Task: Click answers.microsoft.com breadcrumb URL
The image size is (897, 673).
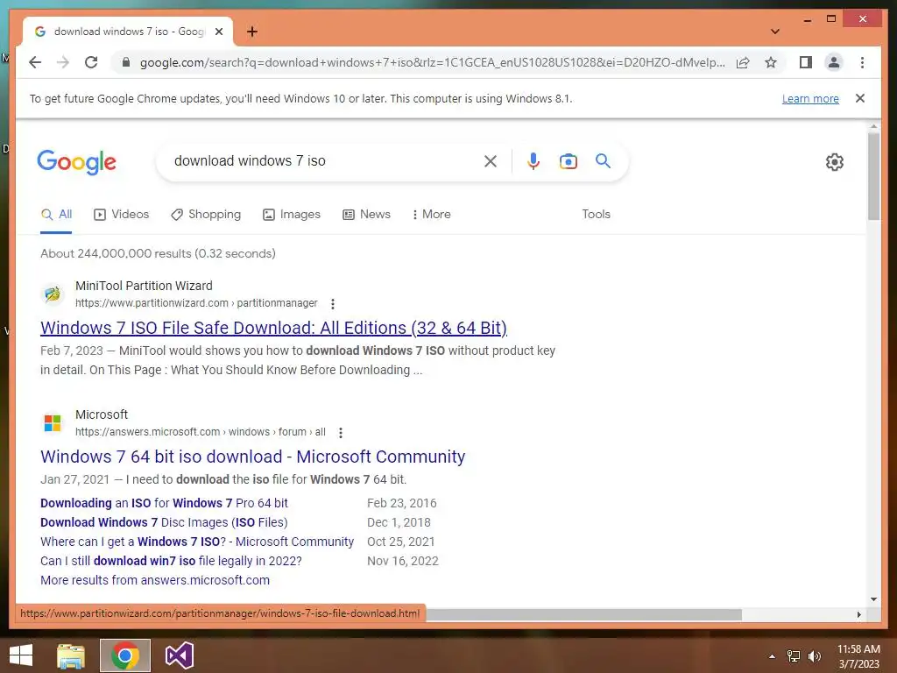Action: 201,432
